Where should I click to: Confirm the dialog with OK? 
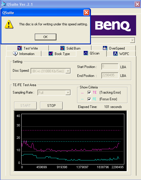(45, 37)
